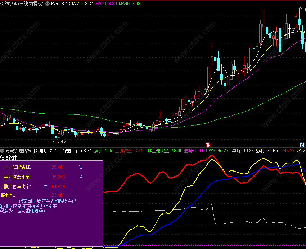
Task: Click 主力筹码估算 row in purple panel
Action: 43,167
